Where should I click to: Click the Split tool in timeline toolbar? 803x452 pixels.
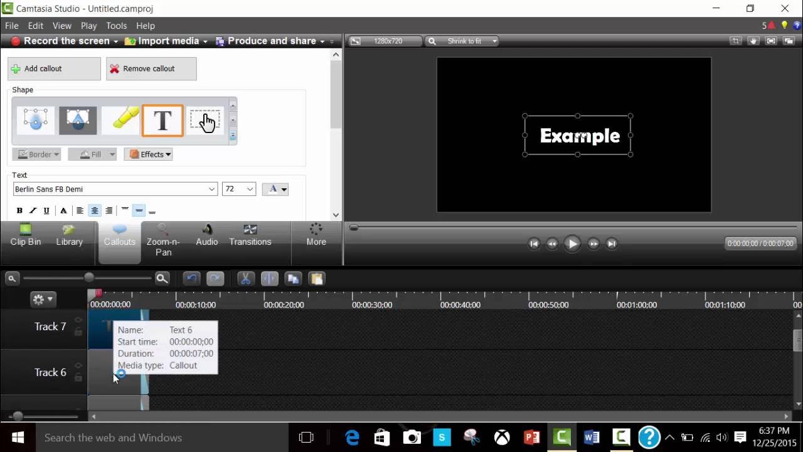click(269, 279)
